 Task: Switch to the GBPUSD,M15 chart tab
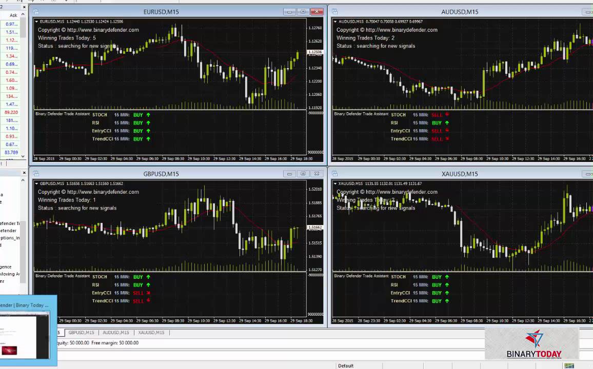pos(81,333)
